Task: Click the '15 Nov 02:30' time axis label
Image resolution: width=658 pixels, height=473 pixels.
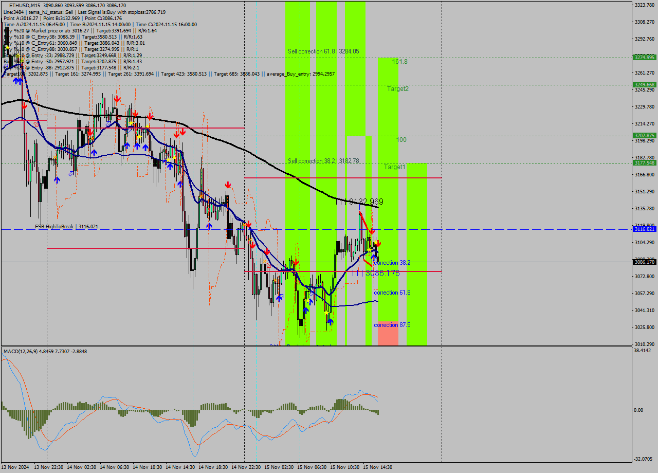Action: point(279,467)
